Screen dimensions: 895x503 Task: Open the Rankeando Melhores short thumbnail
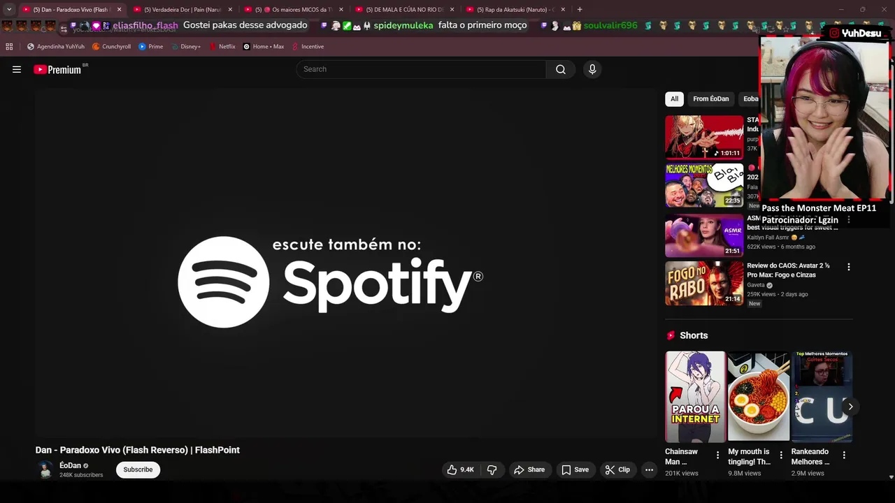point(822,397)
